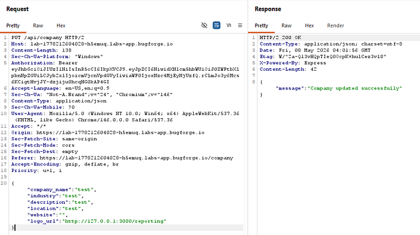
Task: Click the Sec-Fetch-Site: same-origin header
Action: tap(54, 139)
